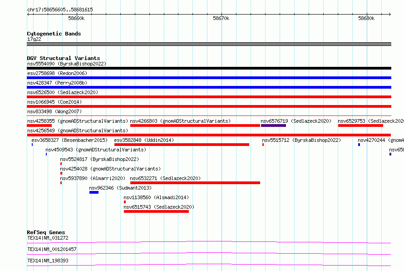Select the Cytogenetic Bands track title
This screenshot has height=271, width=404.
(x=54, y=34)
